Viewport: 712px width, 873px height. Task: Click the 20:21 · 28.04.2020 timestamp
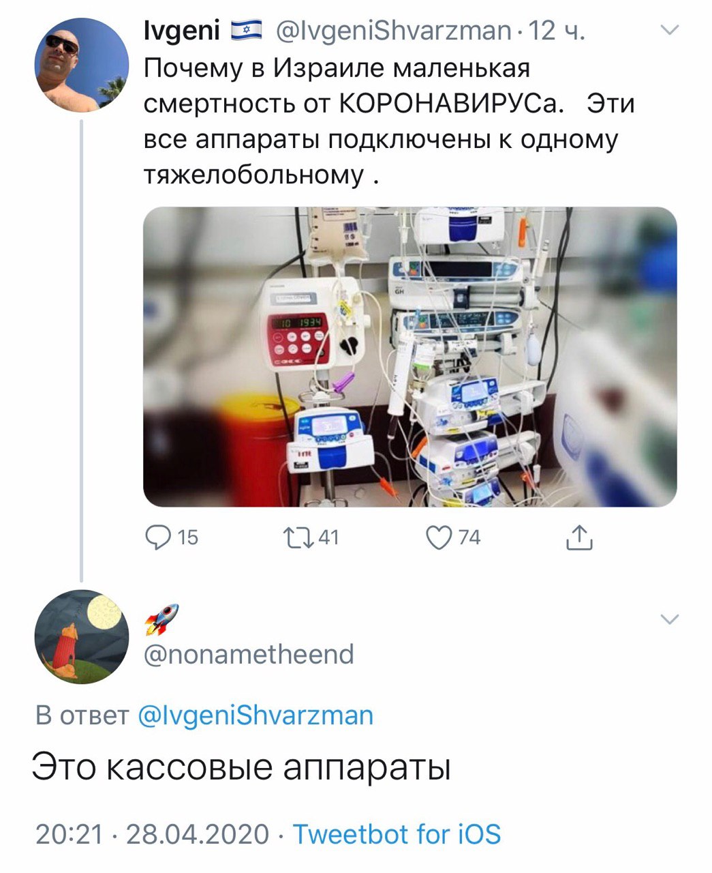click(152, 834)
